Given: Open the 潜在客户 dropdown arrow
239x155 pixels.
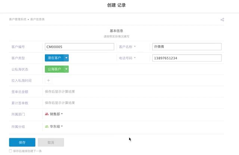Looking at the screenshot, I should (x=66, y=58).
